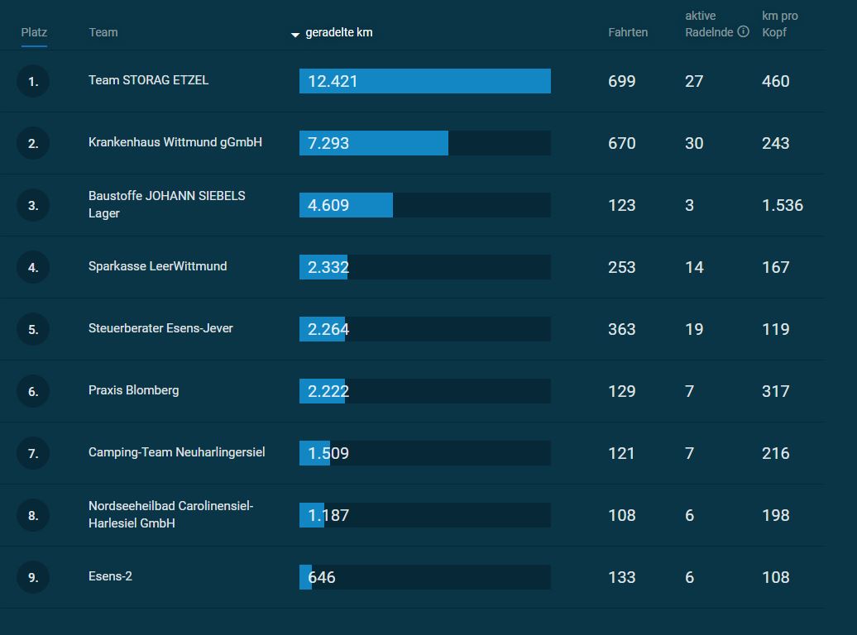
Task: Sort table by Platz column
Action: click(34, 32)
